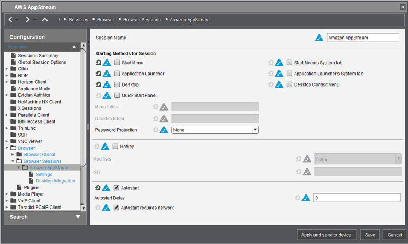Collapse the Sessions section header arrow

(74, 47)
